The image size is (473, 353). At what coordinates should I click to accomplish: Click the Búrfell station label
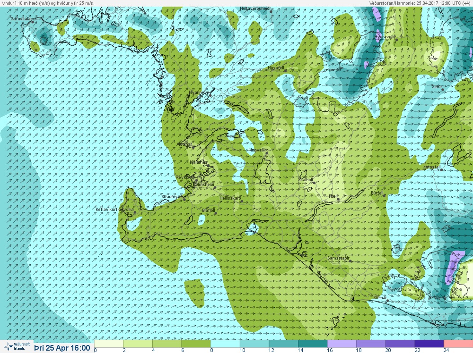click(377, 193)
